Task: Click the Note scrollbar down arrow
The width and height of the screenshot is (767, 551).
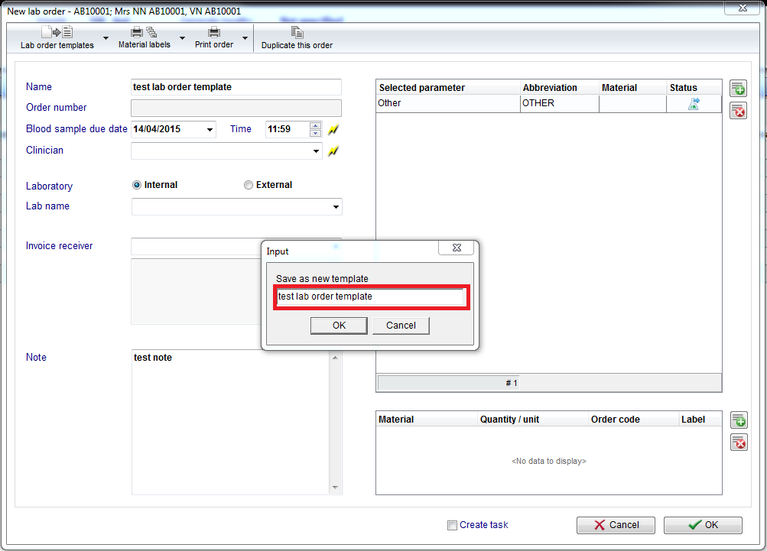Action: tap(335, 488)
